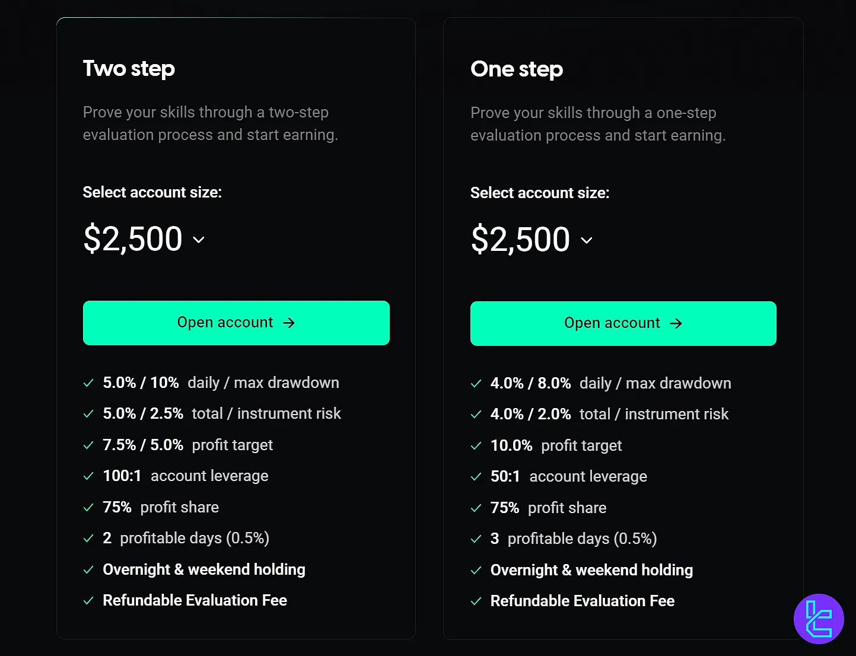Screen dimensions: 856x656
Task: Click 4.0% / 2.0% total instrument risk item
Action: [609, 415]
